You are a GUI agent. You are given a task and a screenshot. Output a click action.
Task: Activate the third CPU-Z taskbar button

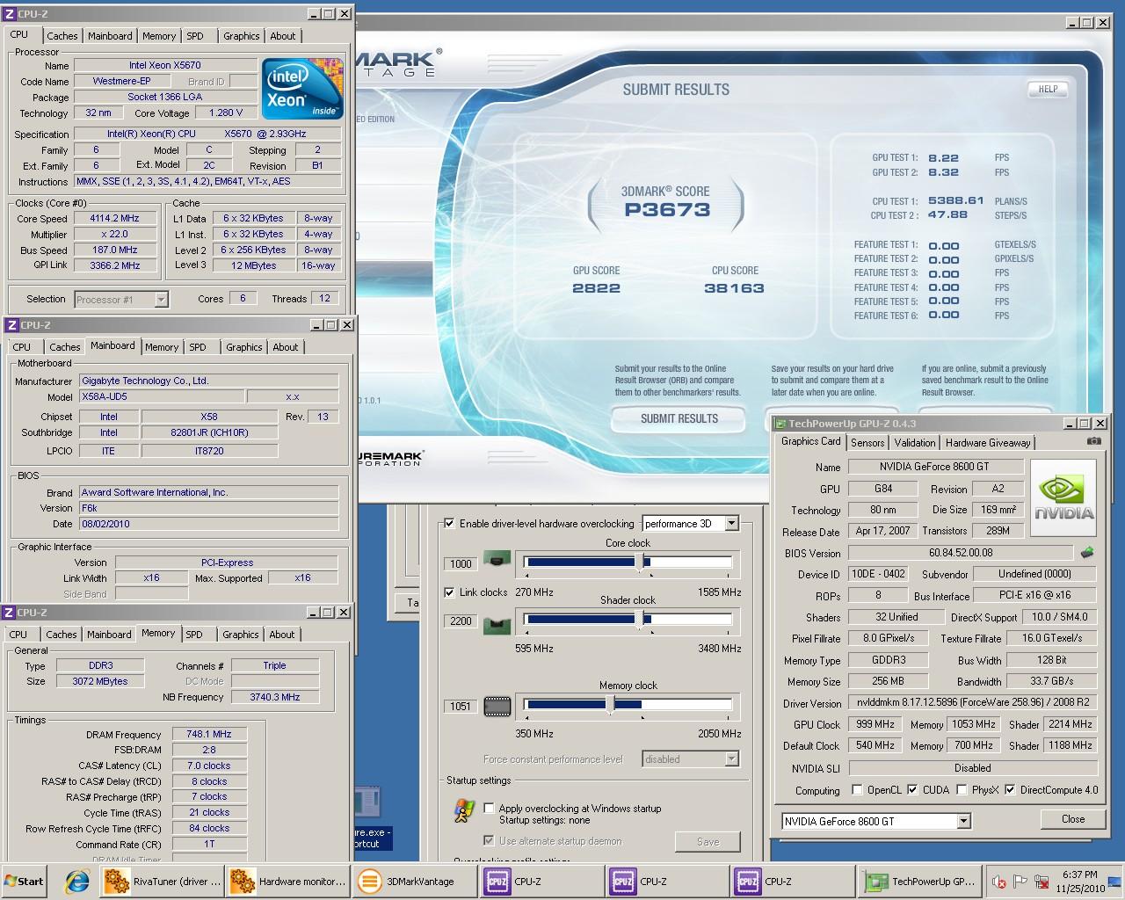click(790, 882)
